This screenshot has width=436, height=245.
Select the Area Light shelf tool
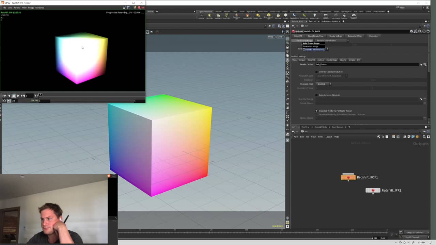227,16
